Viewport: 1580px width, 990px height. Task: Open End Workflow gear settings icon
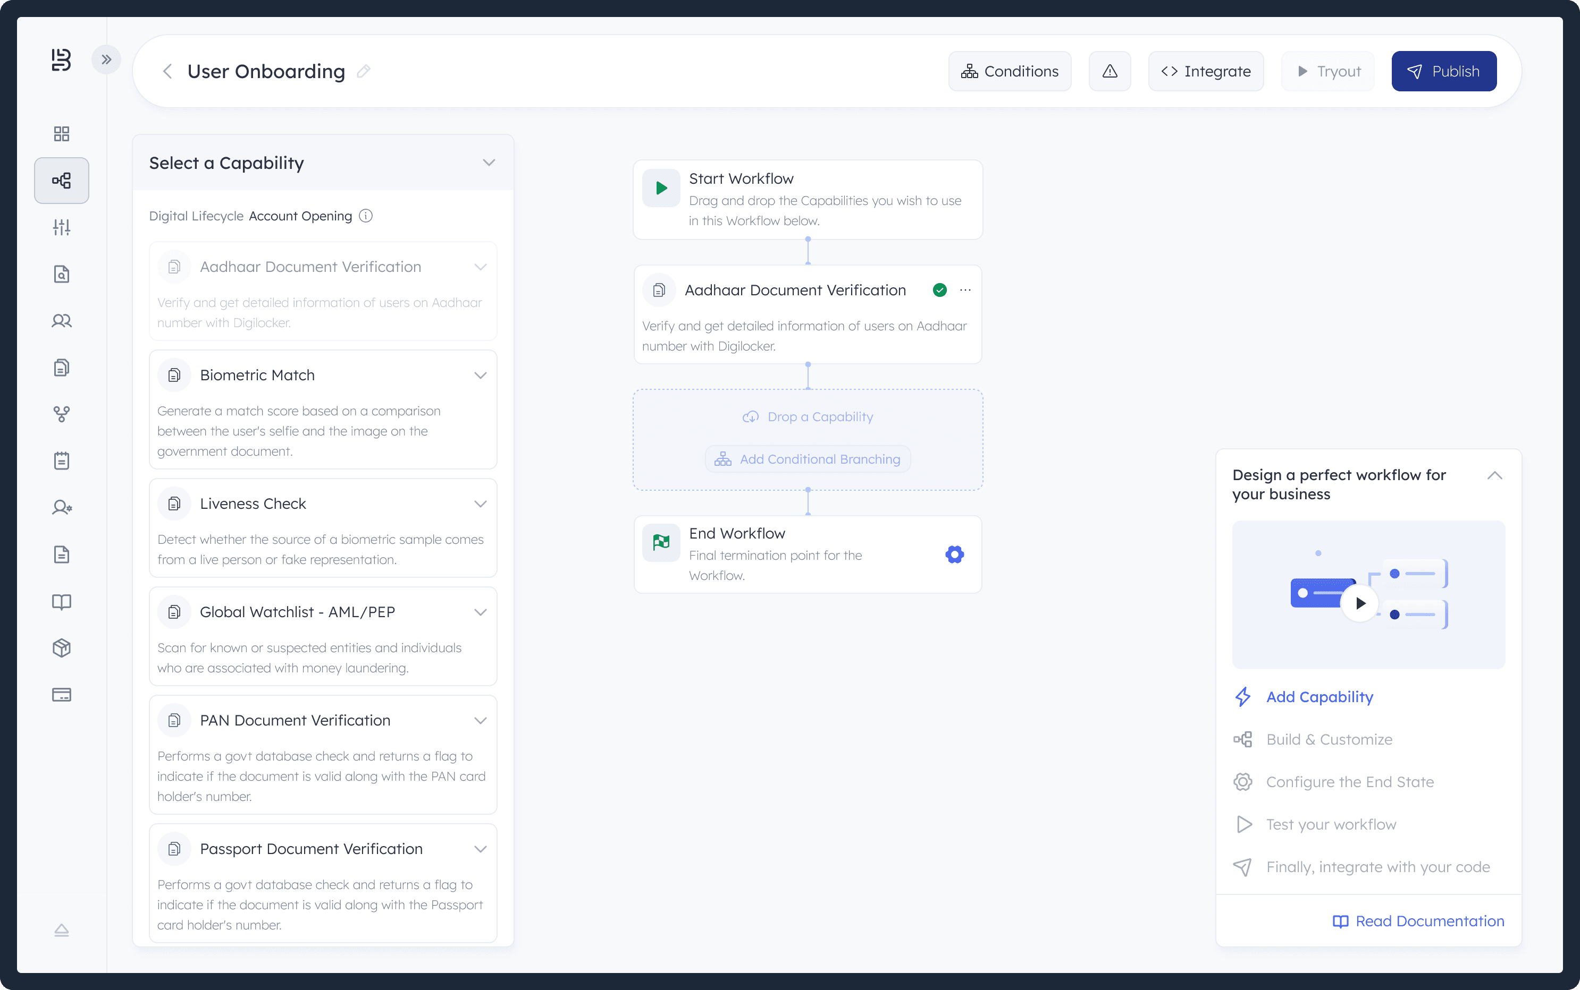pos(955,554)
